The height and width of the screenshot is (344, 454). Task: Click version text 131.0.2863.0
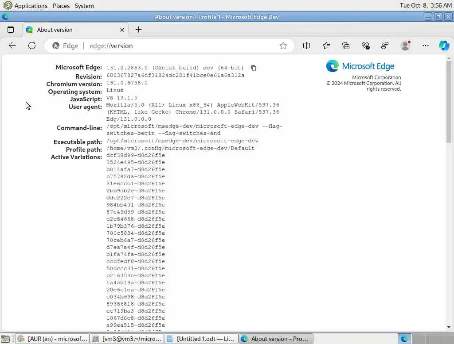127,68
